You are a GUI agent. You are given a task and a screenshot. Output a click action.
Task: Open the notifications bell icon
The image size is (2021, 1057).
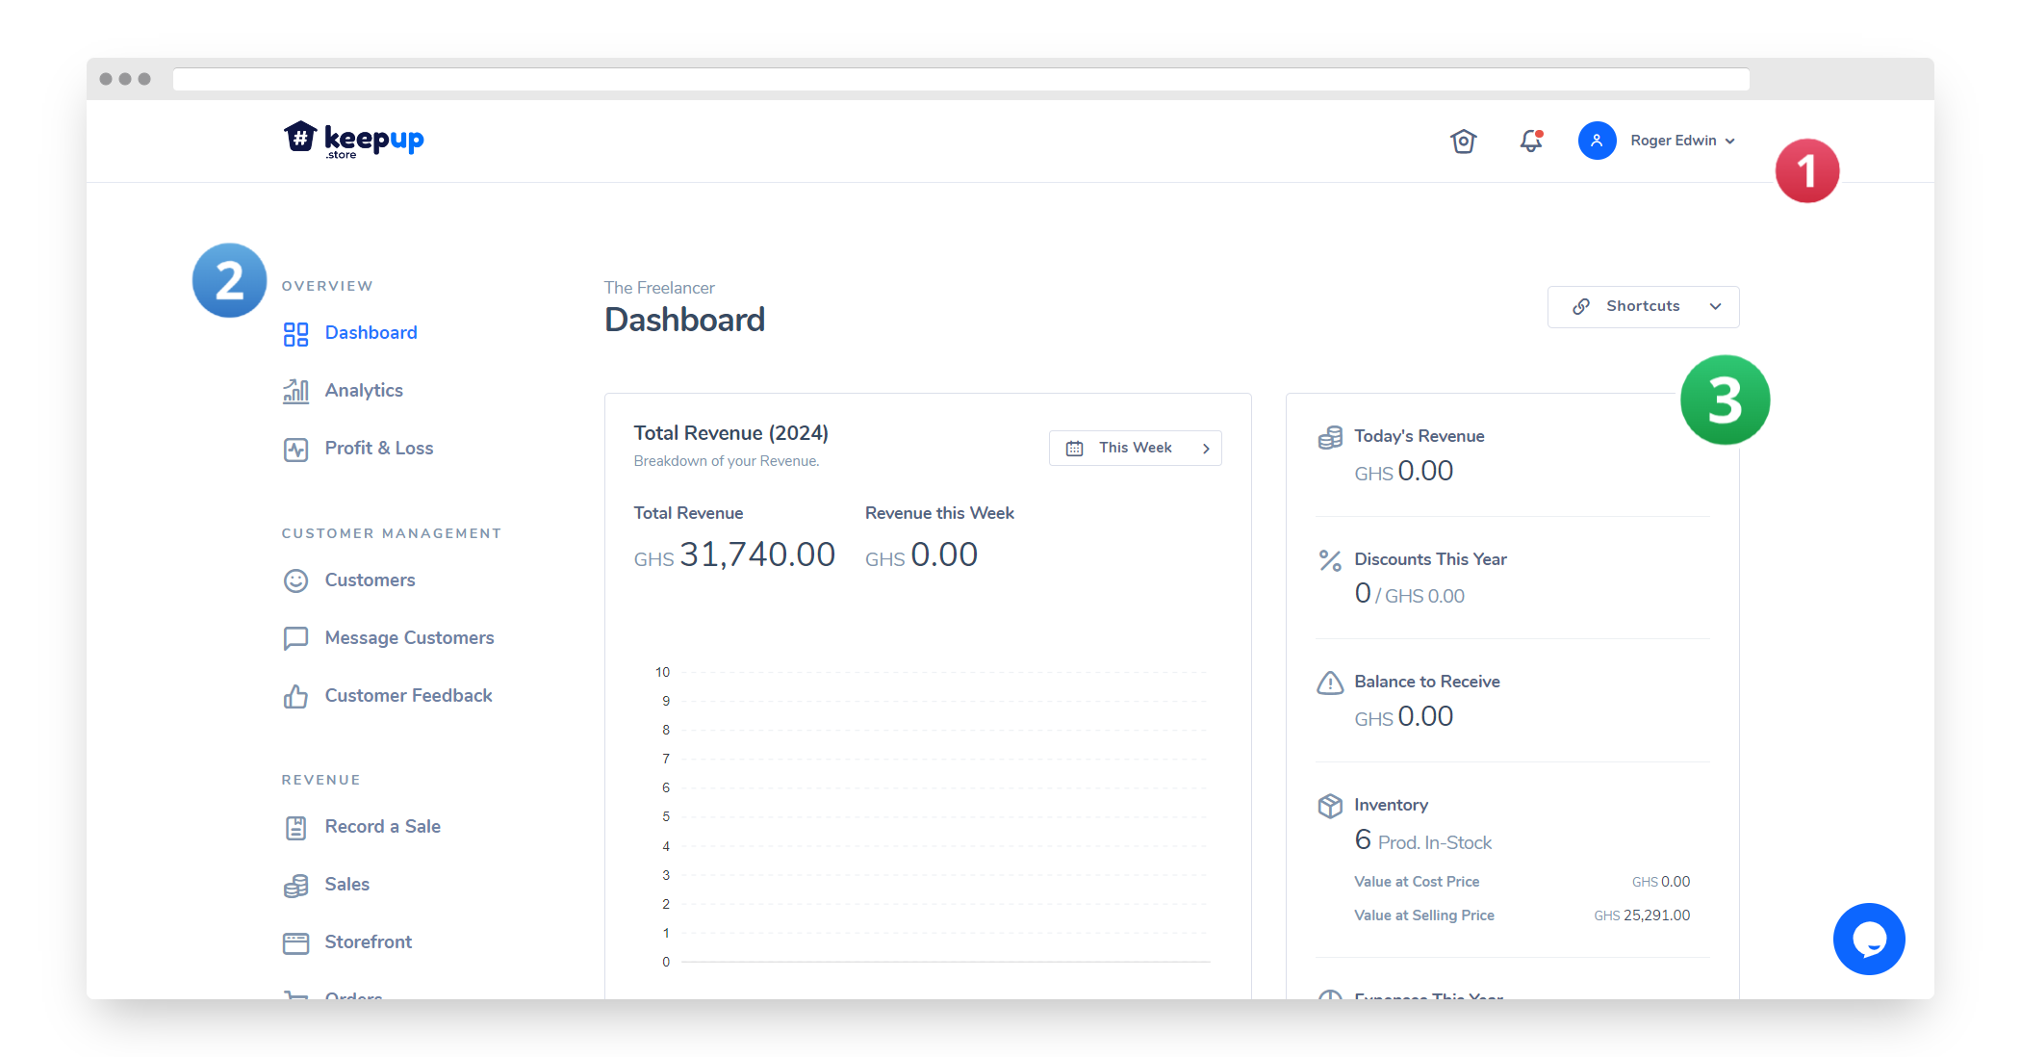pyautogui.click(x=1530, y=142)
